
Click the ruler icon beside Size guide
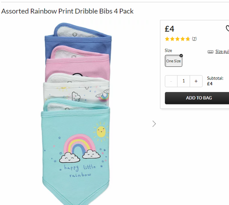tap(211, 52)
